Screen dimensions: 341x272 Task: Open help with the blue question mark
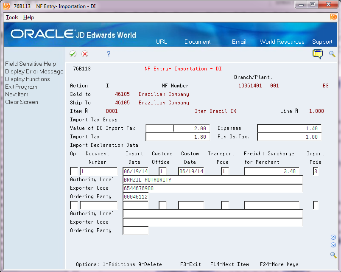point(109,54)
